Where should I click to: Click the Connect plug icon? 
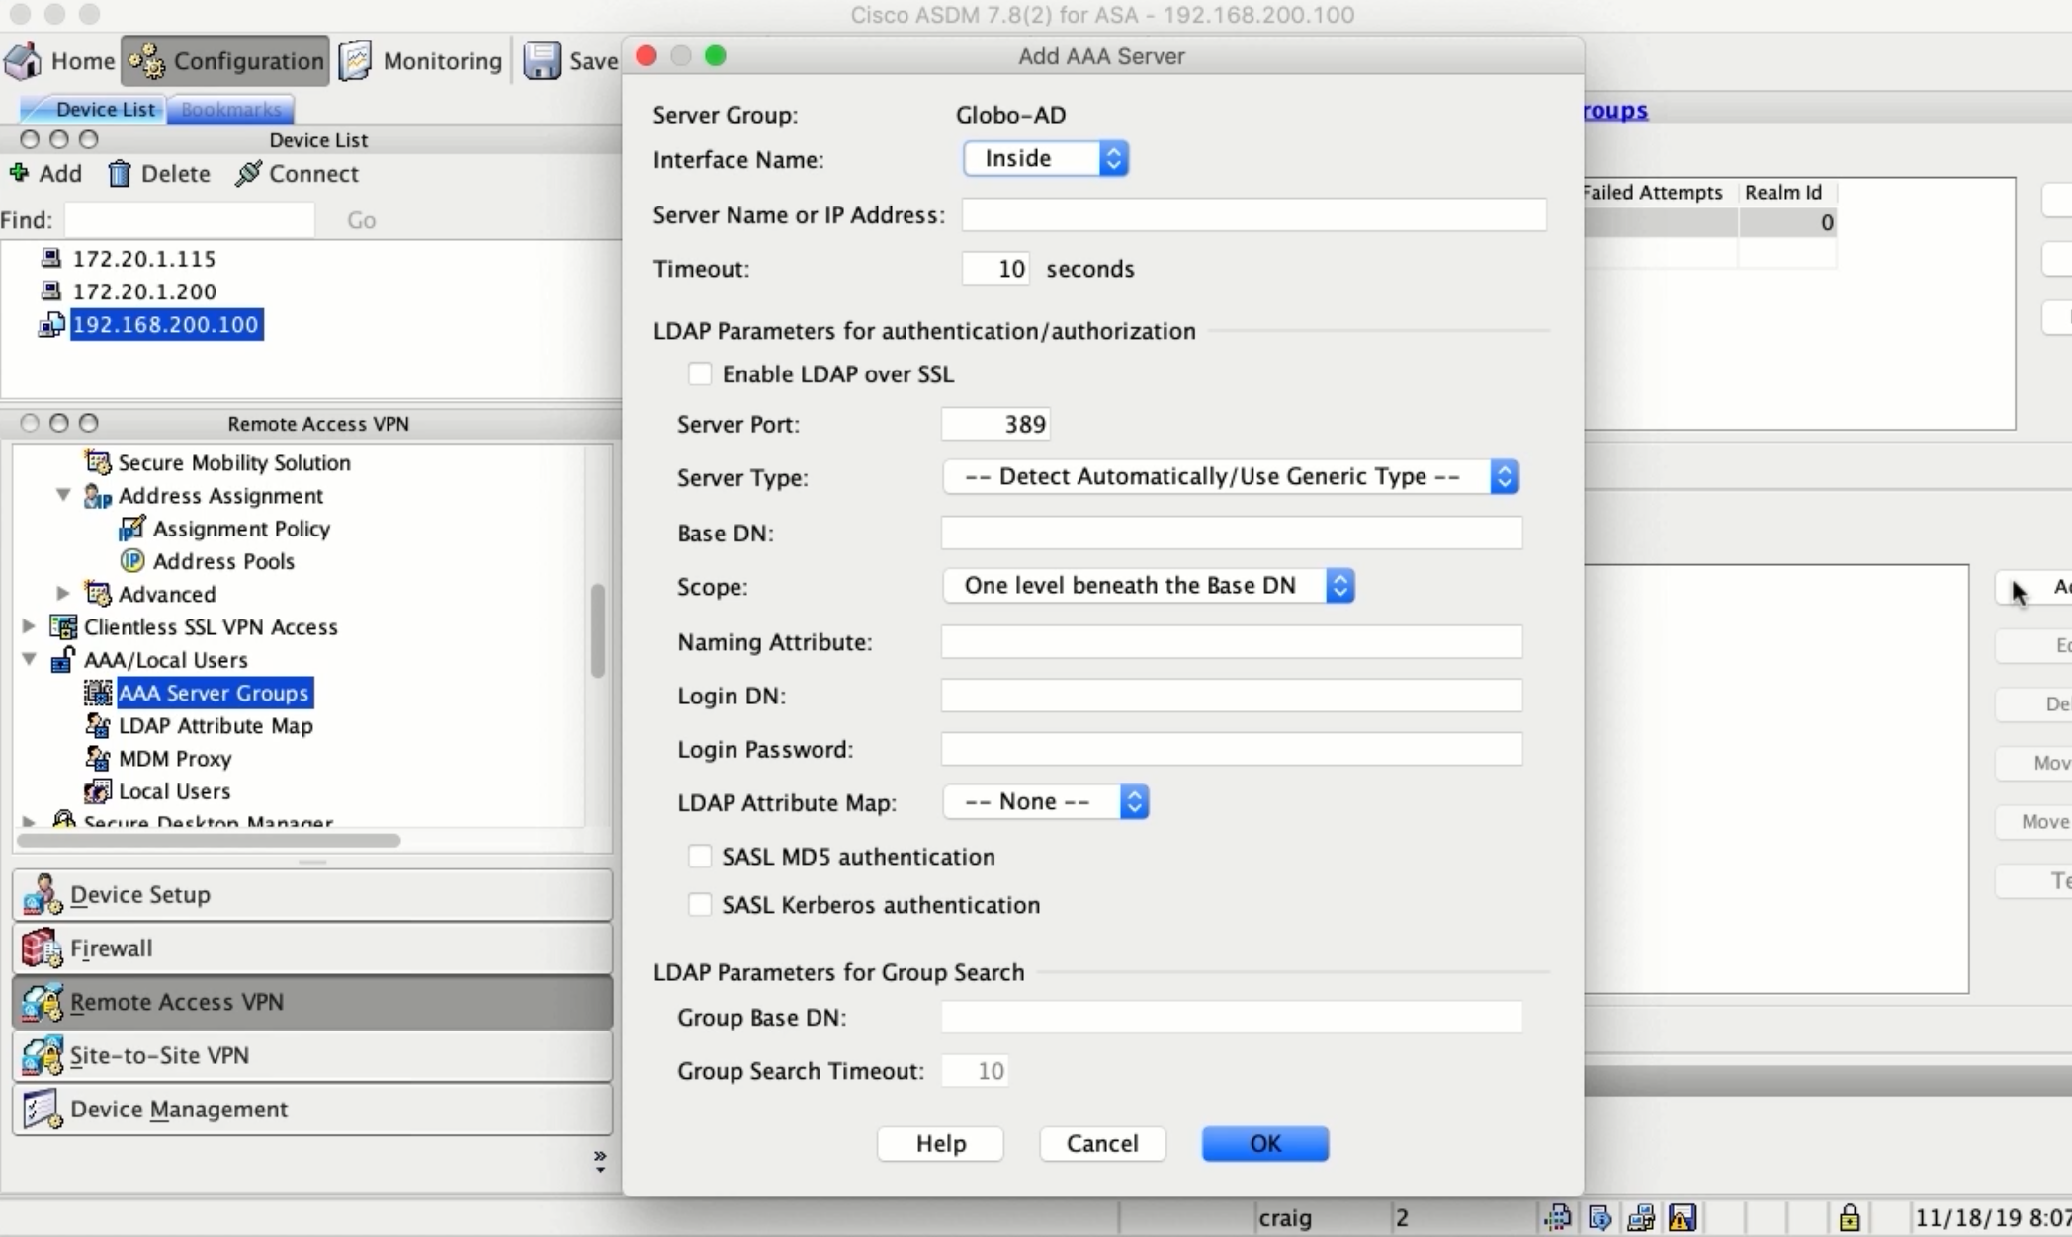click(x=248, y=173)
